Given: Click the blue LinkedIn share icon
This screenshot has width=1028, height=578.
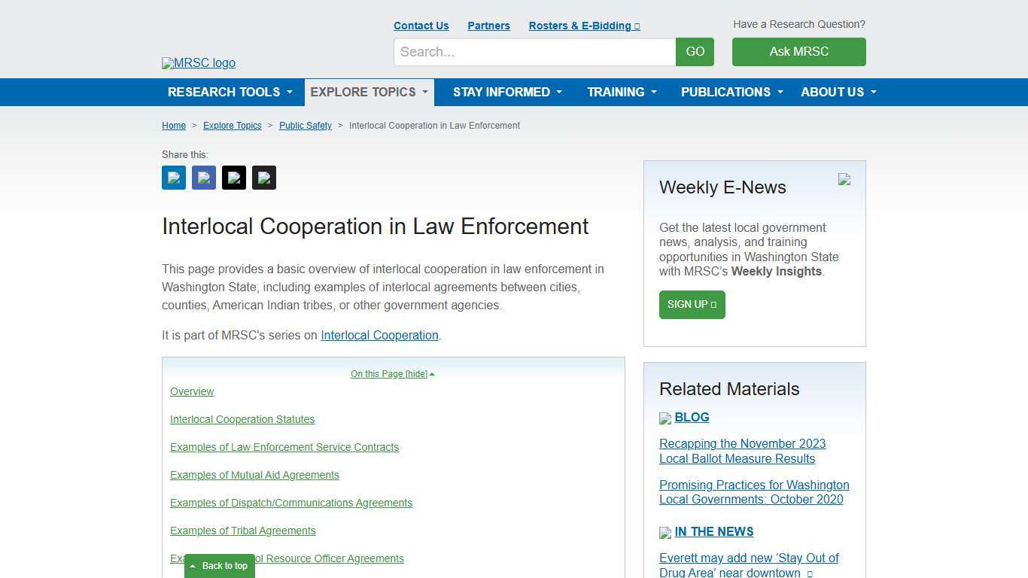Looking at the screenshot, I should pos(173,178).
